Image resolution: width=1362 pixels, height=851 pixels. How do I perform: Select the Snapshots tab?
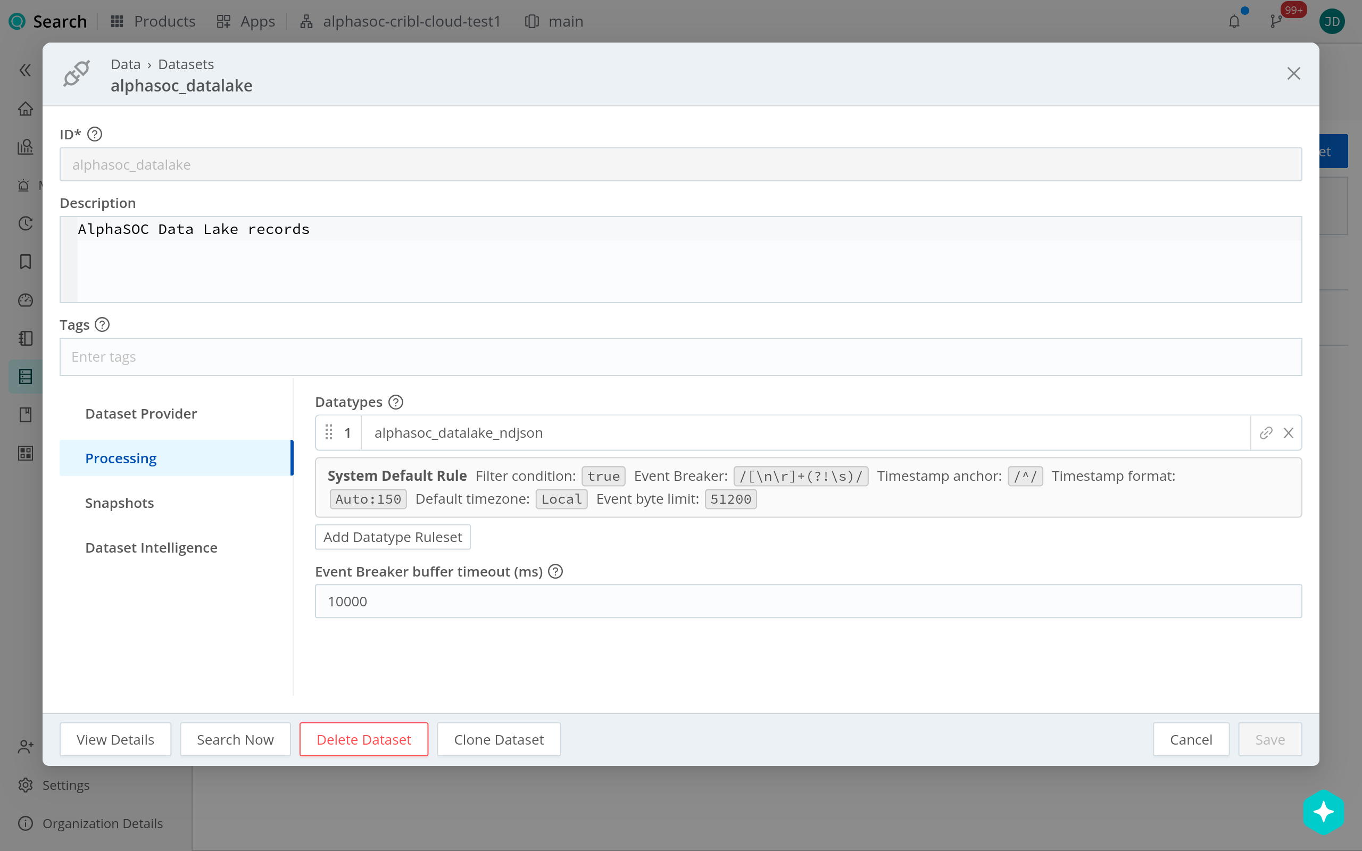[176, 503]
